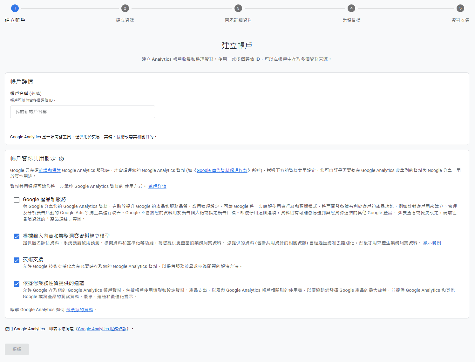The width and height of the screenshot is (475, 362).
Task: Open Google Analytics 服務條款 link
Action: tap(102, 329)
